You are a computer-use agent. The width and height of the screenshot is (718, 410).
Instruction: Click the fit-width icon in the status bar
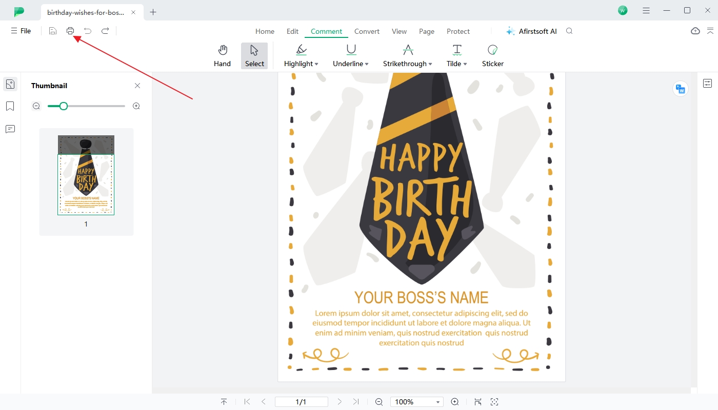[478, 402]
